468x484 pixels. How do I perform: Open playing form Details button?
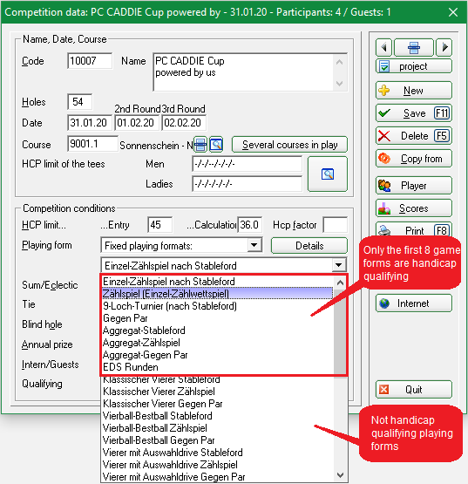pyautogui.click(x=309, y=246)
